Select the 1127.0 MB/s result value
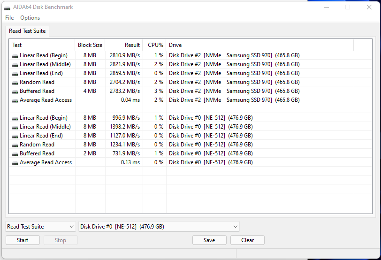The image size is (381, 260). coord(125,136)
